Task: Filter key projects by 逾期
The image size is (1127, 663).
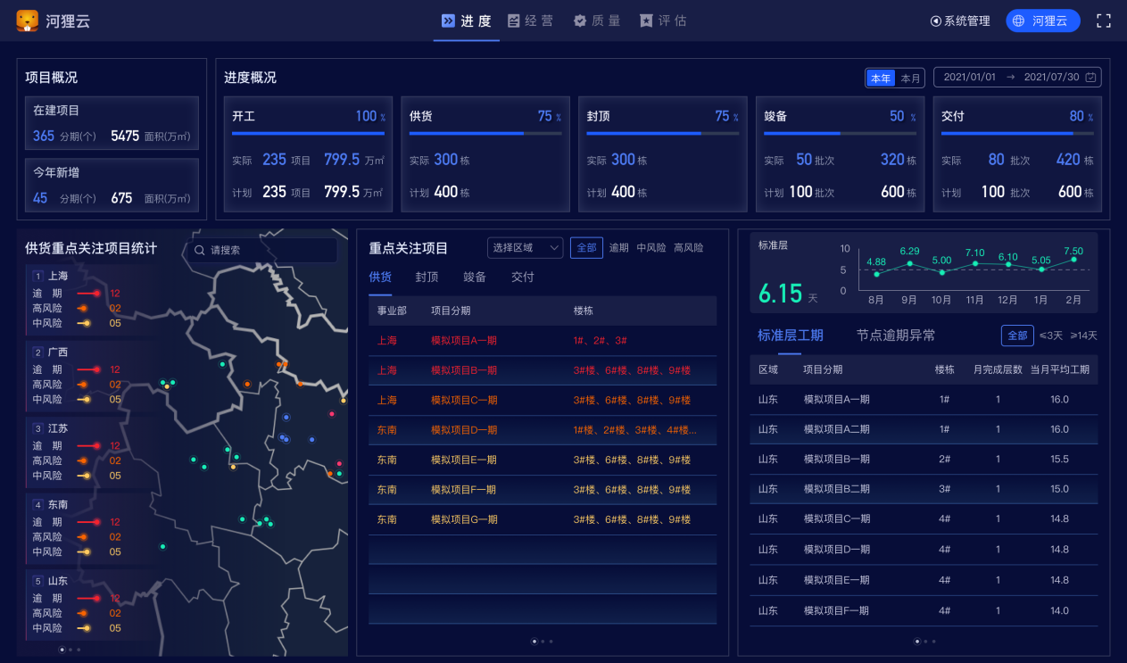Action: pyautogui.click(x=619, y=248)
